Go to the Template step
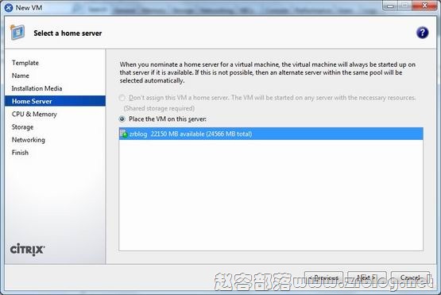Image resolution: width=441 pixels, height=295 pixels. pos(25,63)
